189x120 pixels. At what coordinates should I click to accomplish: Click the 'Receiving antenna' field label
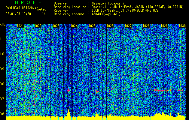click(69, 14)
